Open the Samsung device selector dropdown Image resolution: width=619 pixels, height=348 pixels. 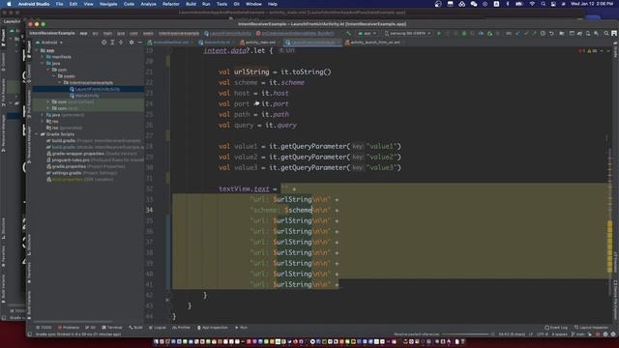(408, 34)
